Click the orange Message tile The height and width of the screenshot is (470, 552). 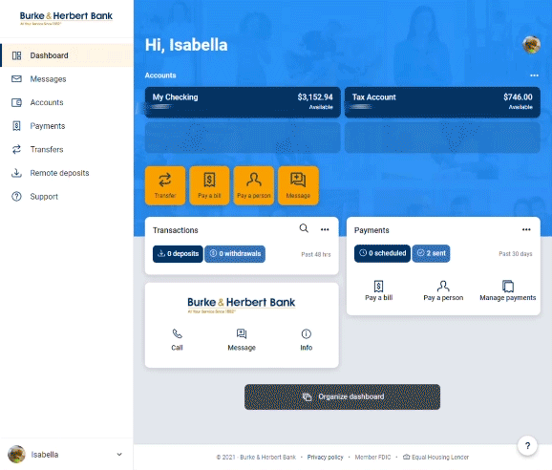point(298,185)
